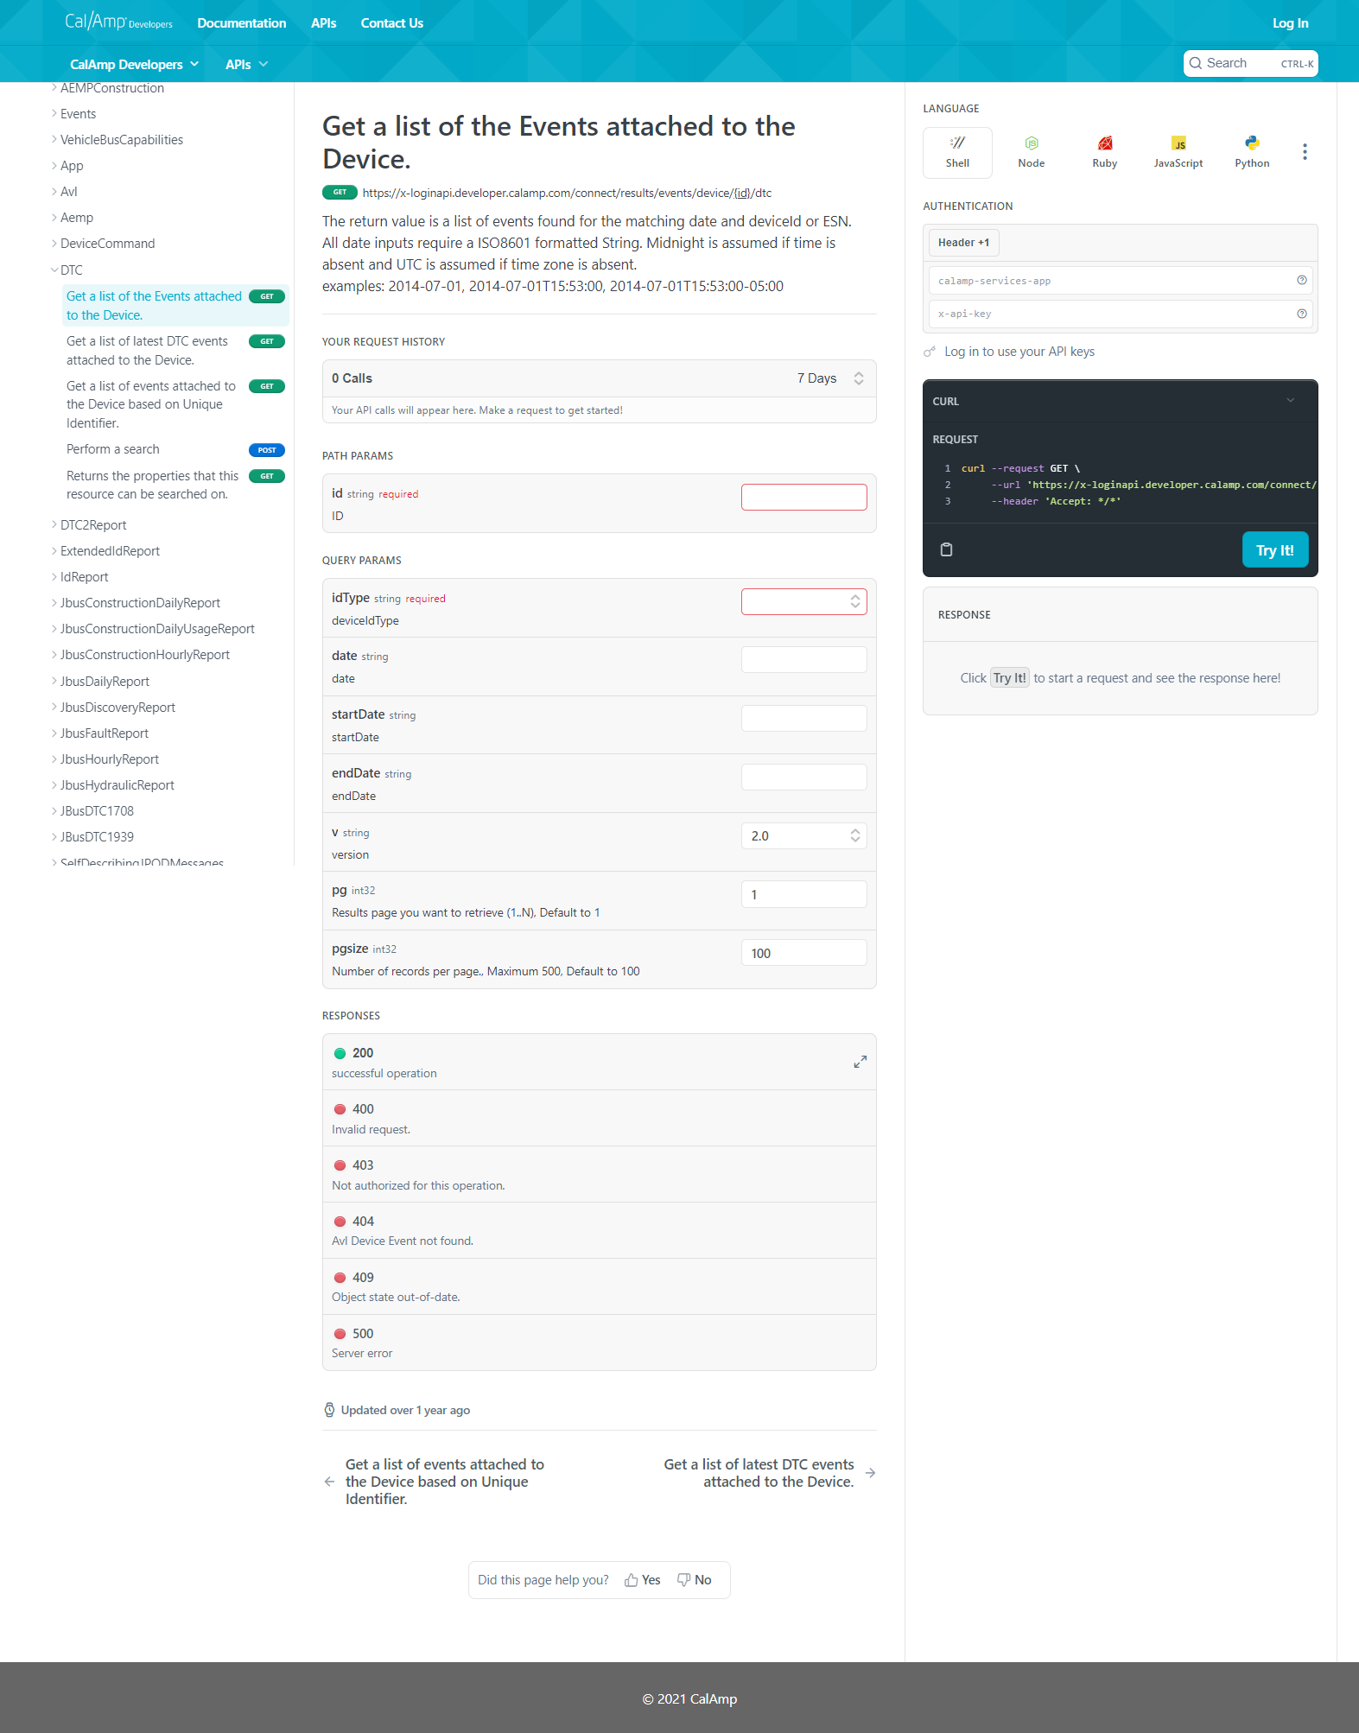
Task: Click the Search box
Action: 1250,63
